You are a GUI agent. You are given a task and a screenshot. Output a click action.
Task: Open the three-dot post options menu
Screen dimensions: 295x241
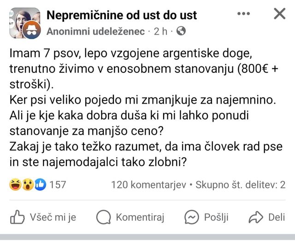(x=244, y=13)
